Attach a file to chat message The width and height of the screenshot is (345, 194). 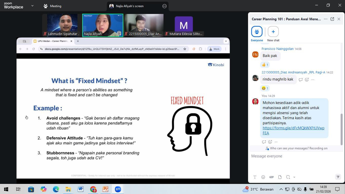280,177
